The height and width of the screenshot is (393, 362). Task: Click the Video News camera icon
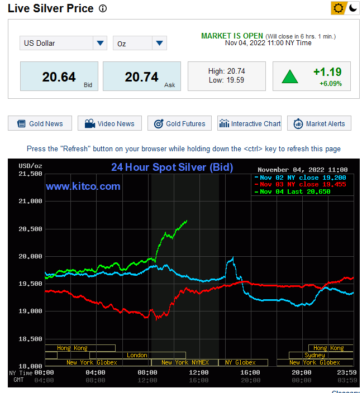(x=90, y=123)
